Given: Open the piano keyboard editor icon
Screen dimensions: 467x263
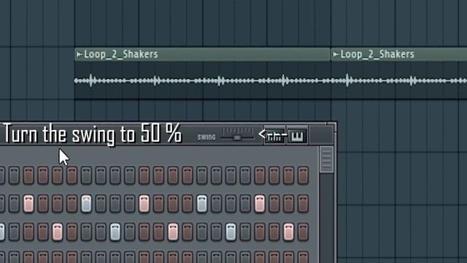Looking at the screenshot, I should click(x=297, y=136).
